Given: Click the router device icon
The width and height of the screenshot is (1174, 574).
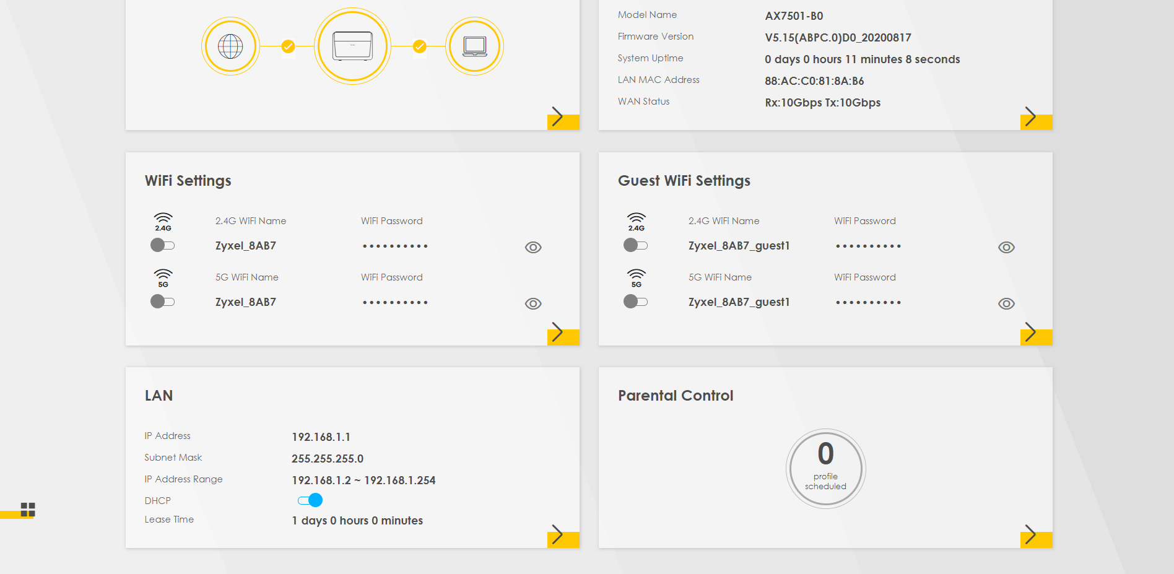Looking at the screenshot, I should (352, 46).
